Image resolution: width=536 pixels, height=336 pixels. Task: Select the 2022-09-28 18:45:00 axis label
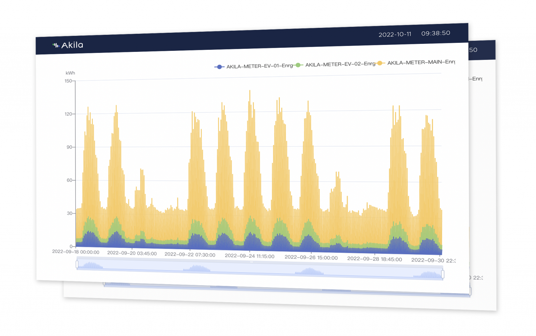point(374,259)
